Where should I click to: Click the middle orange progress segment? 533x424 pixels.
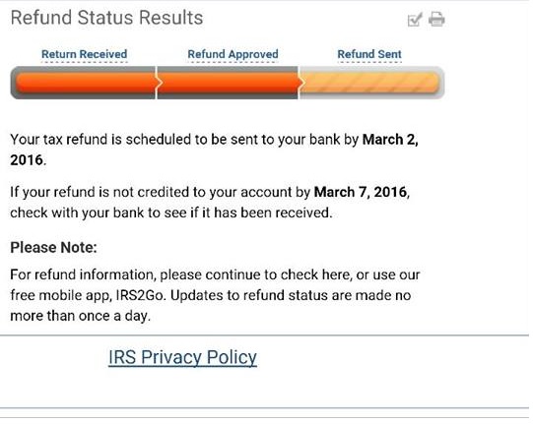(x=228, y=83)
